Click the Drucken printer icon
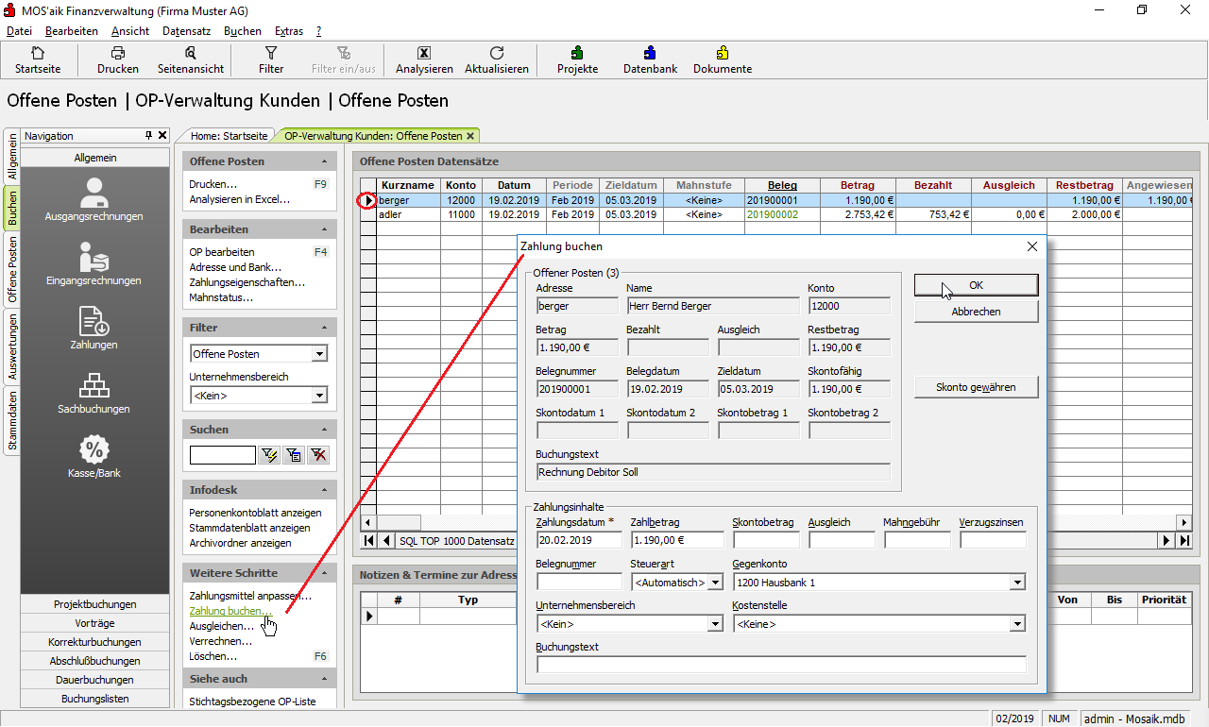The image size is (1209, 727). point(118,54)
